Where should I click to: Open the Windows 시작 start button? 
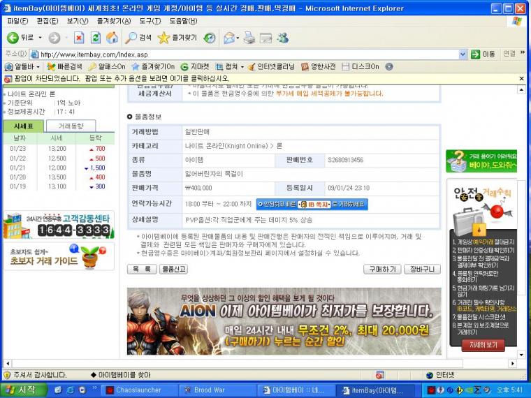point(23,390)
